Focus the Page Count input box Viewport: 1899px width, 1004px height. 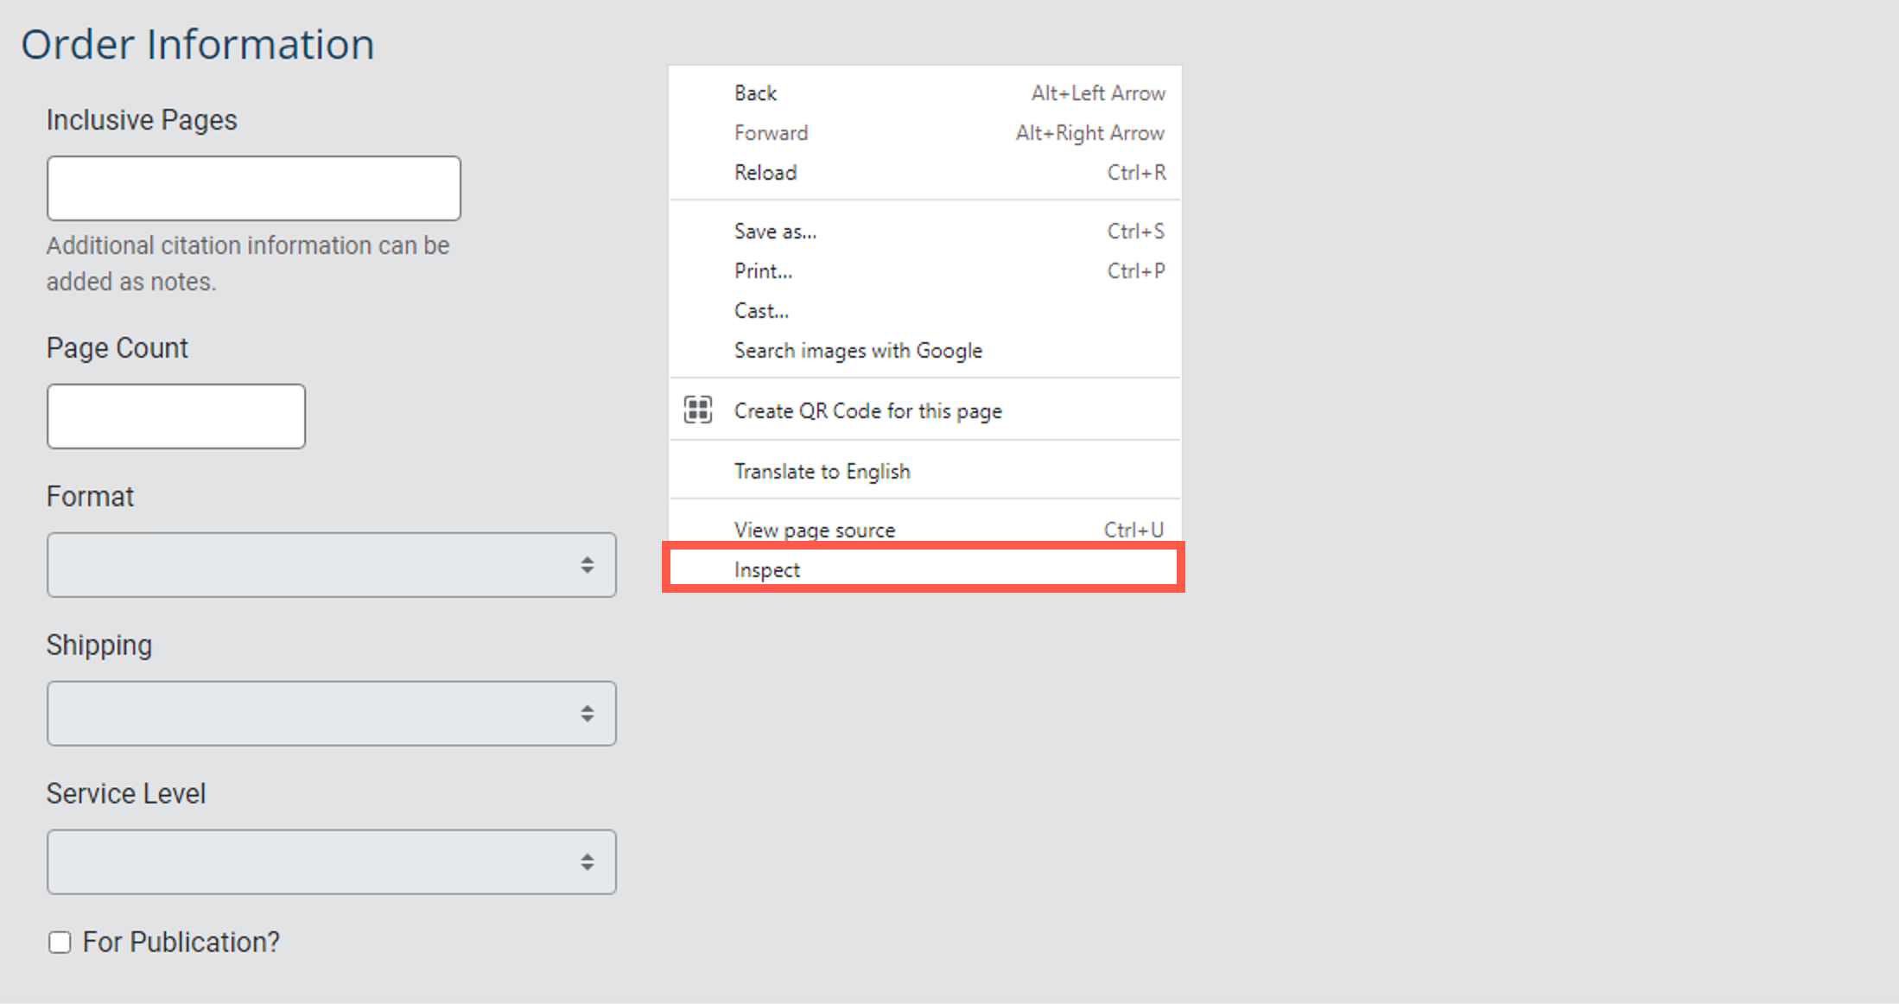176,416
